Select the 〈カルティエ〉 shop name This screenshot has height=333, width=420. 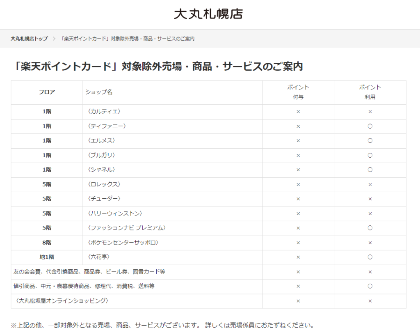[104, 112]
